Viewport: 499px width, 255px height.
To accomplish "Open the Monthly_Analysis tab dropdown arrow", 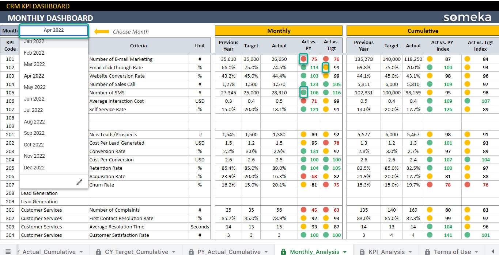I will (345, 251).
